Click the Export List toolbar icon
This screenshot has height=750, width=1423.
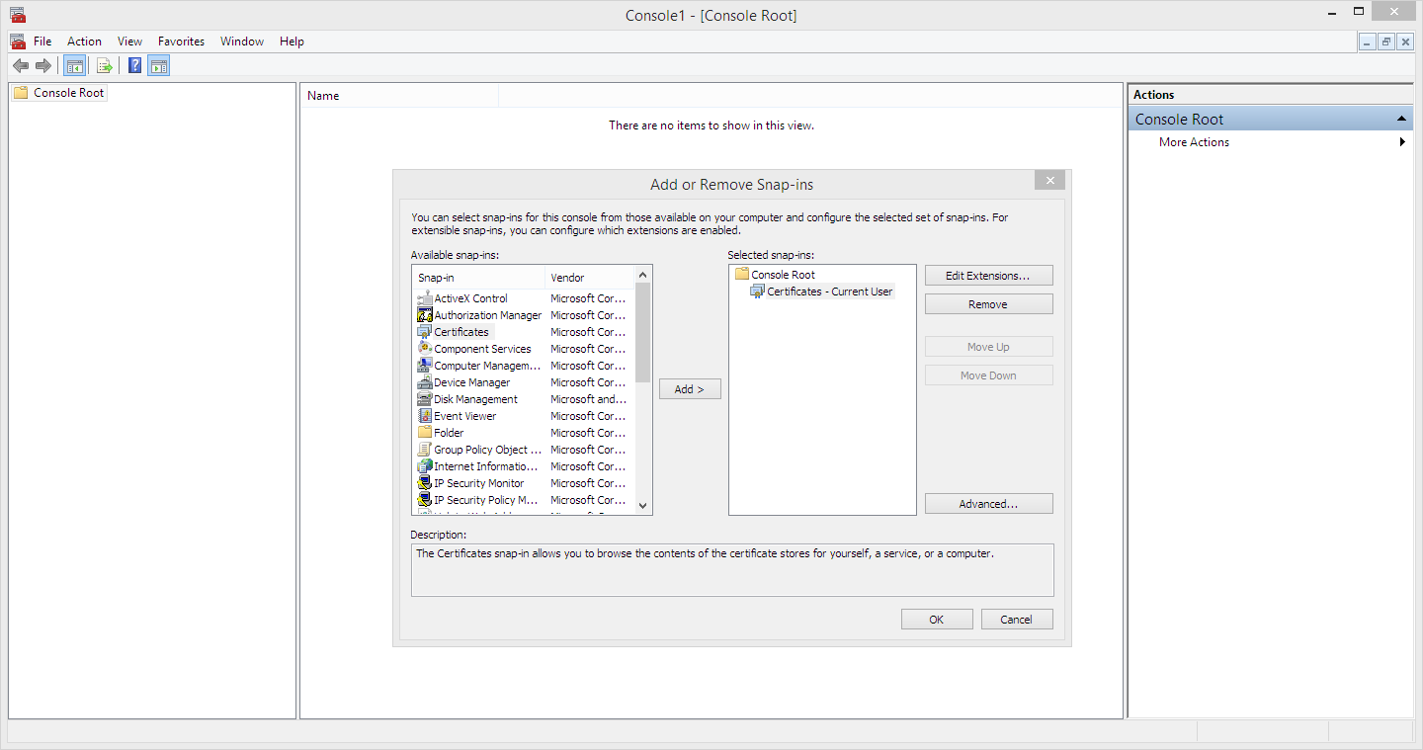(104, 66)
